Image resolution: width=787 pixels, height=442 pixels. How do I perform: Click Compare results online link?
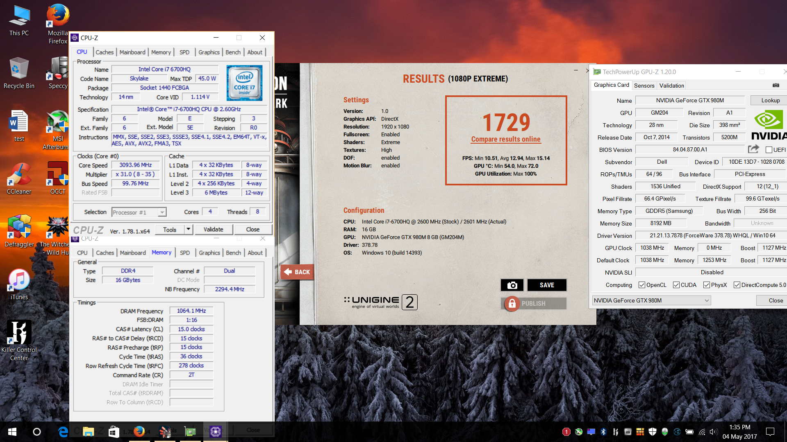coord(506,139)
